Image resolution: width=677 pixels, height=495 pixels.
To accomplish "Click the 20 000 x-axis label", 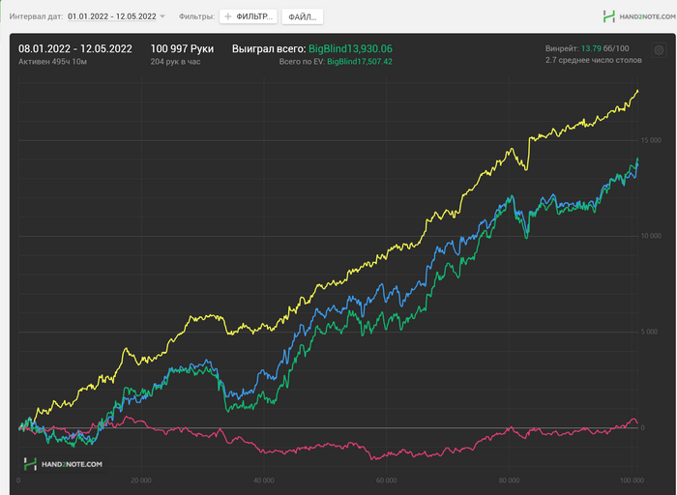I will [x=141, y=480].
